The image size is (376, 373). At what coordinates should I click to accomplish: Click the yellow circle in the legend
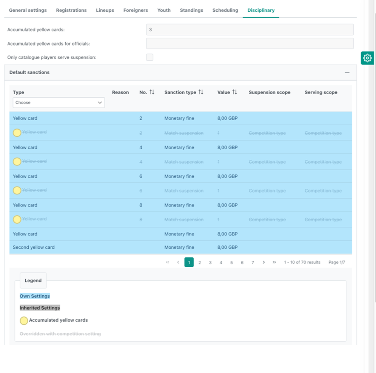click(24, 321)
